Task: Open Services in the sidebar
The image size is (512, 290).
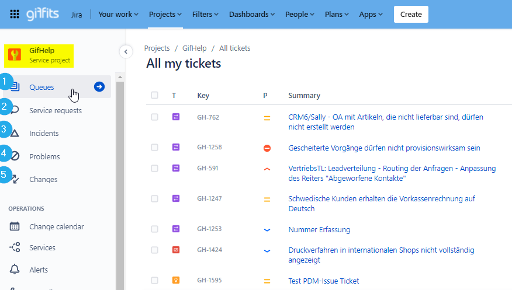Action: (x=42, y=248)
